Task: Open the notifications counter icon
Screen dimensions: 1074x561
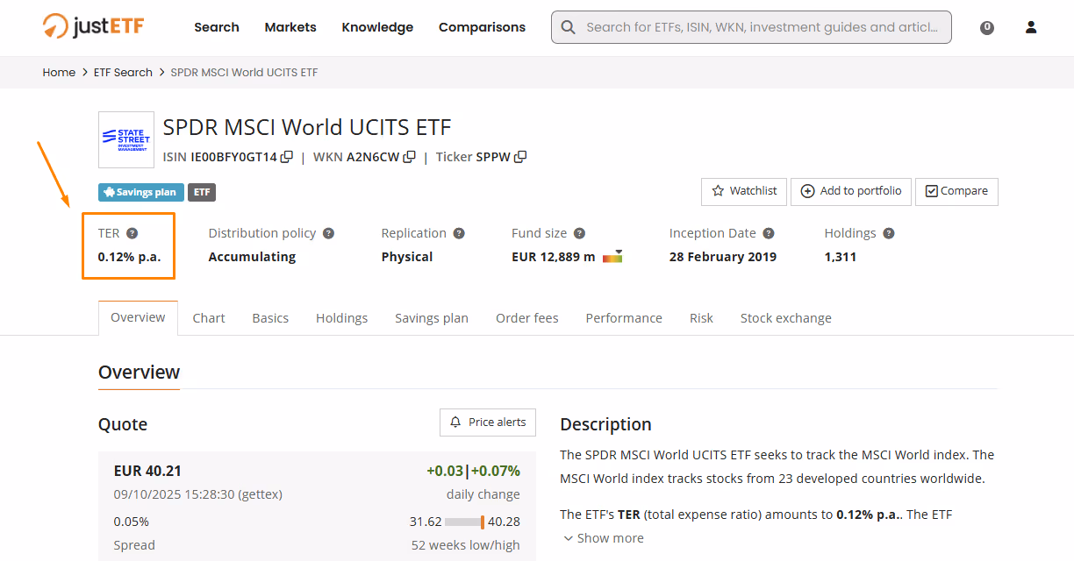Action: pyautogui.click(x=987, y=27)
